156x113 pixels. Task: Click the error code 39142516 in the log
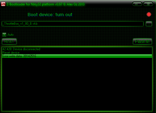[30, 56]
